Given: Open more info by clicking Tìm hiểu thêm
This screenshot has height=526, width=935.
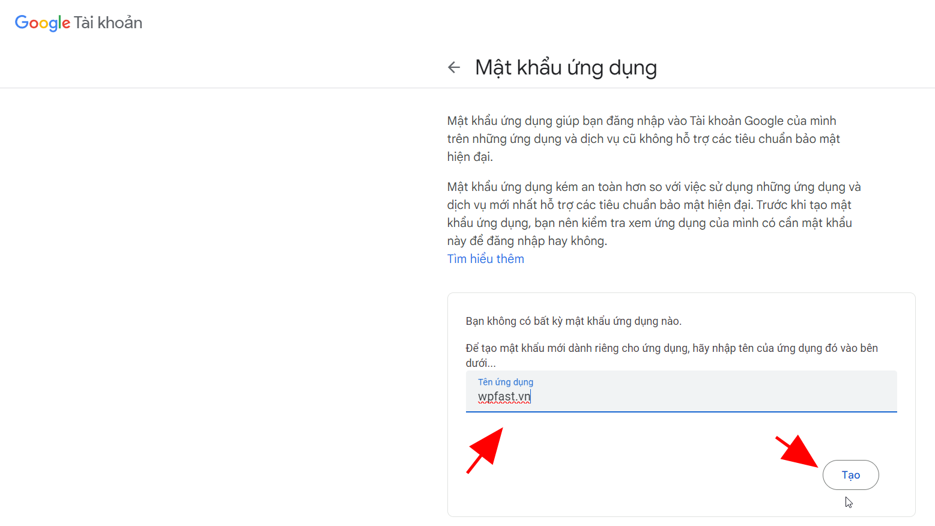Looking at the screenshot, I should [x=485, y=258].
